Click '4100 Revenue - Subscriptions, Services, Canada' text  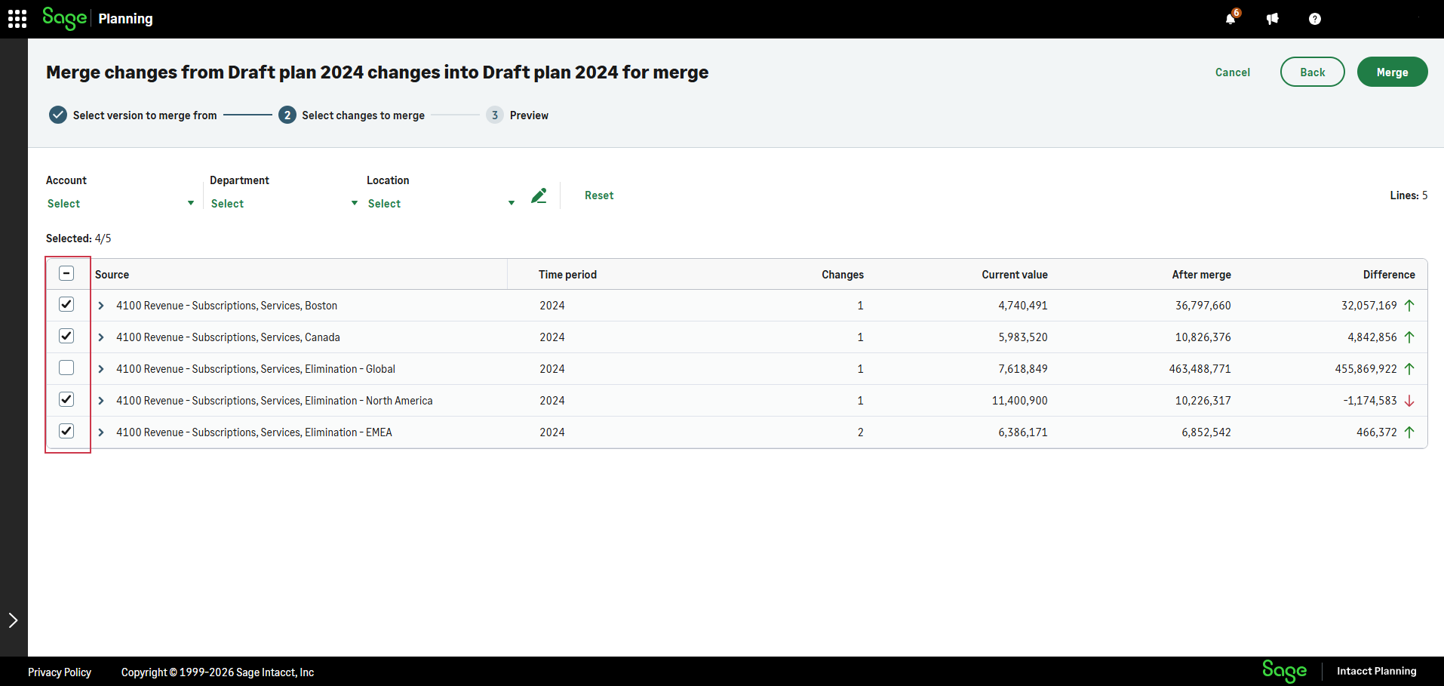point(228,337)
